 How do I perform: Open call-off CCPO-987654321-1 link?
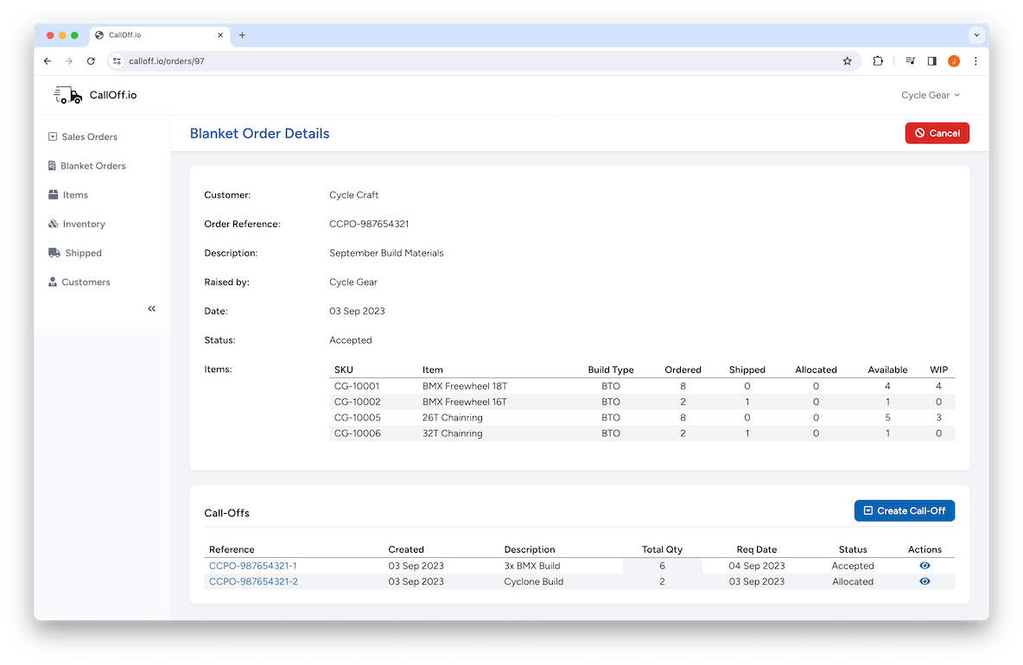(x=252, y=566)
